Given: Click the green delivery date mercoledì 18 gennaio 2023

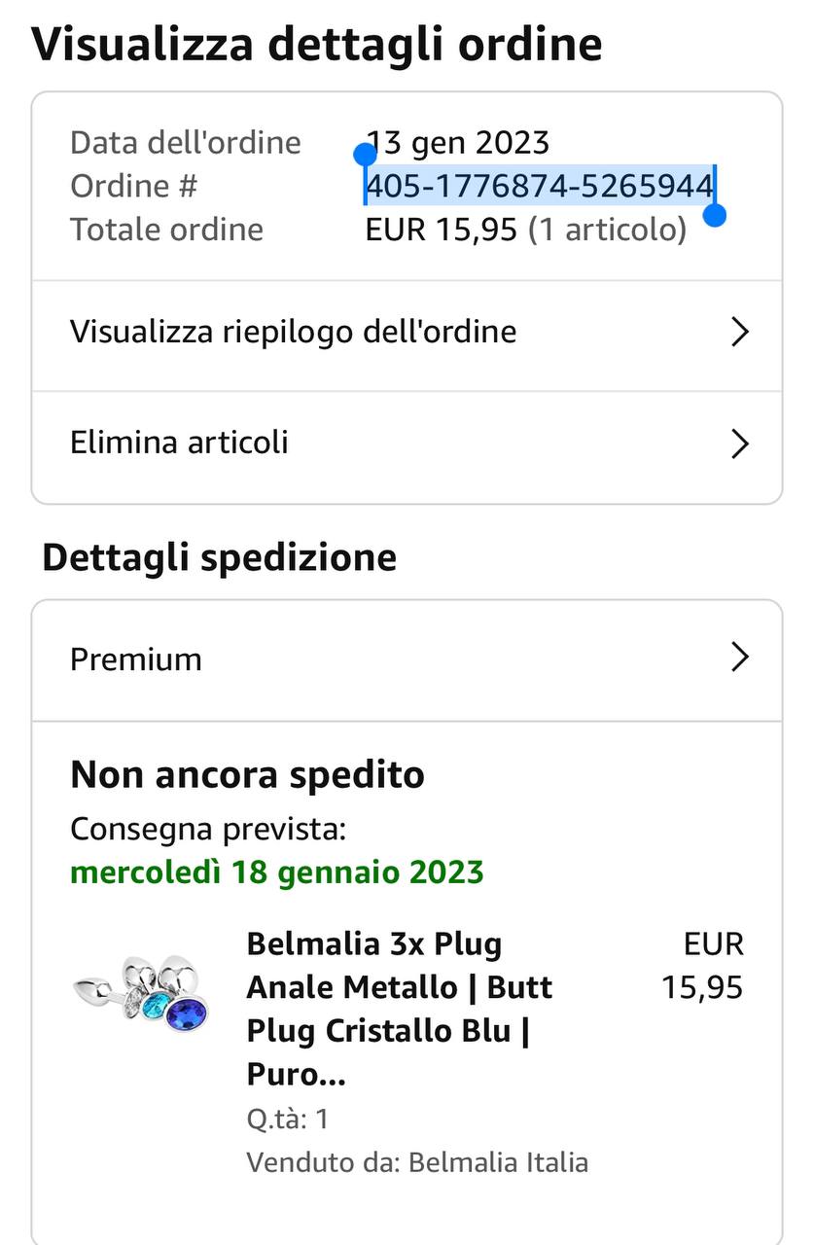Looking at the screenshot, I should pyautogui.click(x=276, y=871).
